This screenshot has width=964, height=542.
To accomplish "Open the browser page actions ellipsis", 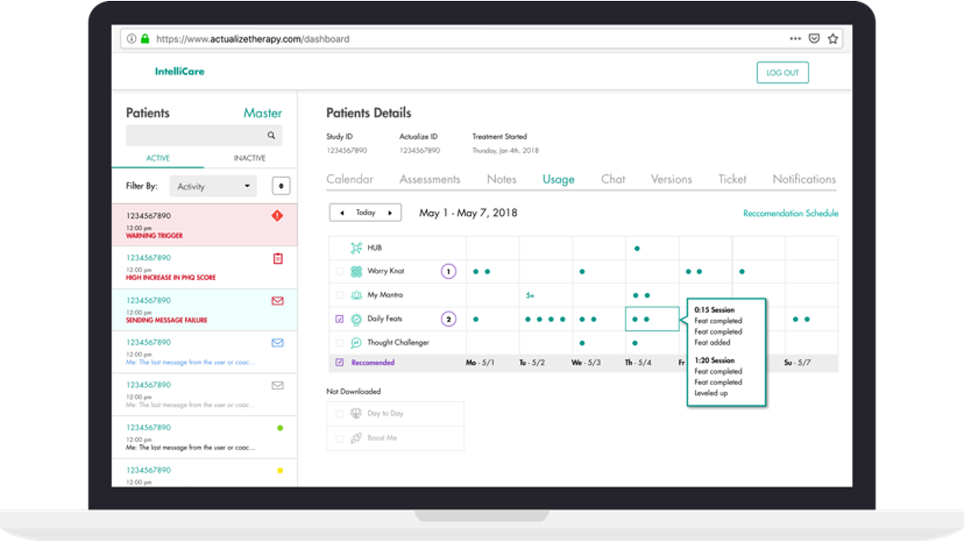I will point(795,39).
